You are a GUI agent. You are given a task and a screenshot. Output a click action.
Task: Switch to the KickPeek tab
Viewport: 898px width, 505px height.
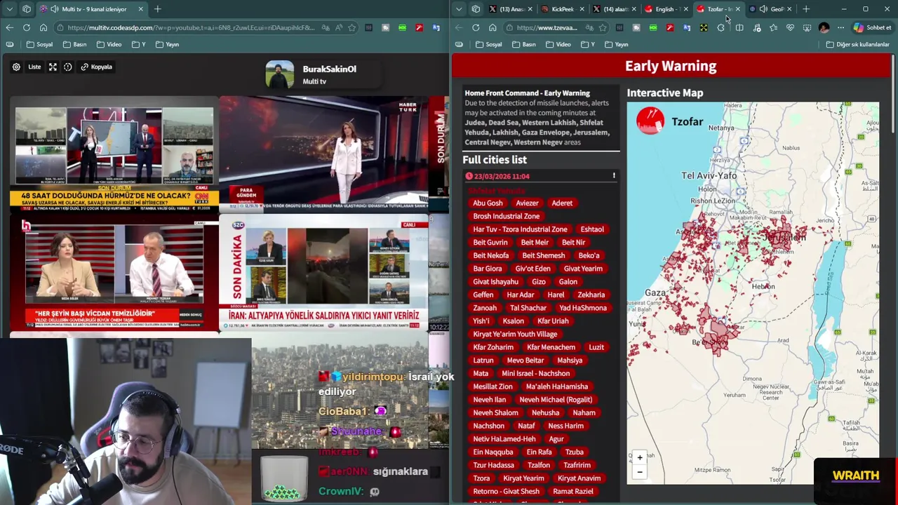pos(561,9)
